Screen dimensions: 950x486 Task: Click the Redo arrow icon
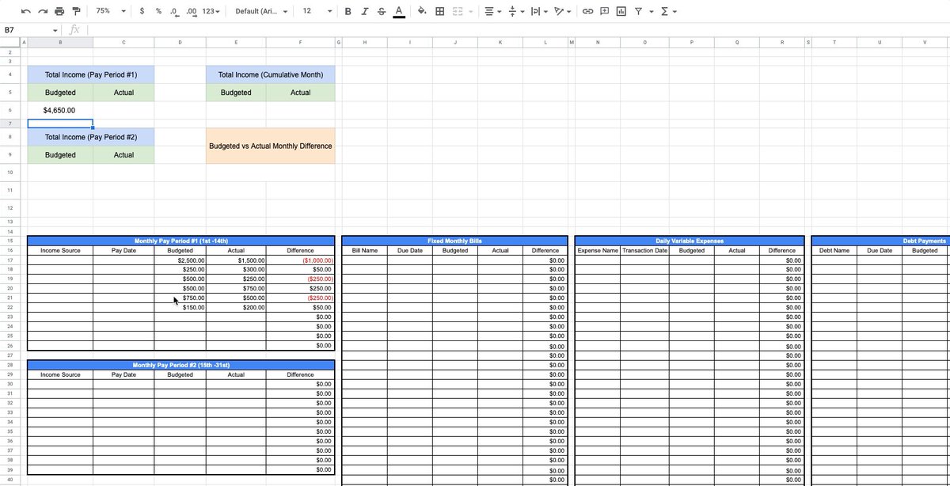click(43, 11)
